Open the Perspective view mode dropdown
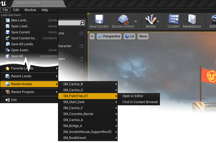This screenshot has width=216, height=143. [108, 36]
